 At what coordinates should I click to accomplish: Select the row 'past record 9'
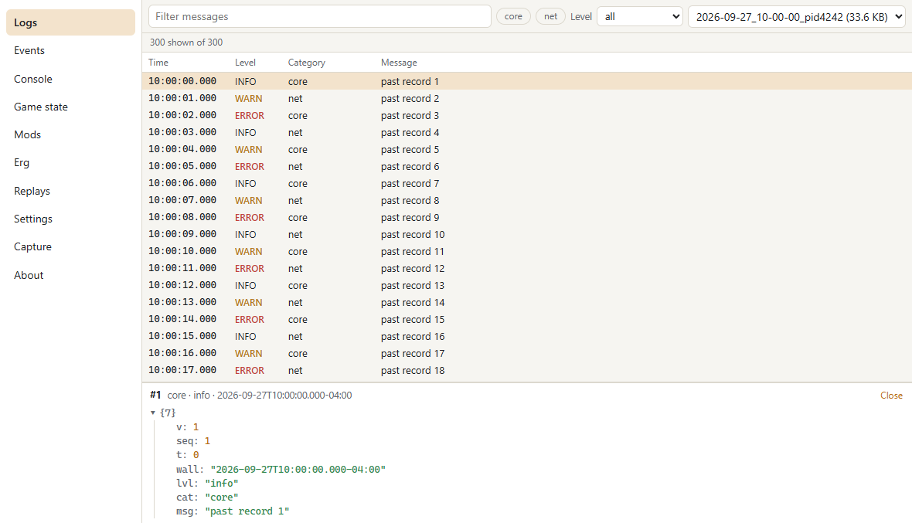pos(527,217)
